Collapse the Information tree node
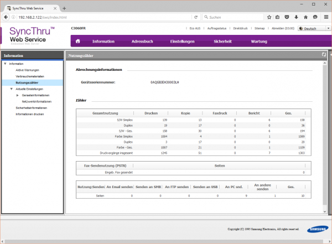Screen dimensions: 332x244 tap(4, 64)
